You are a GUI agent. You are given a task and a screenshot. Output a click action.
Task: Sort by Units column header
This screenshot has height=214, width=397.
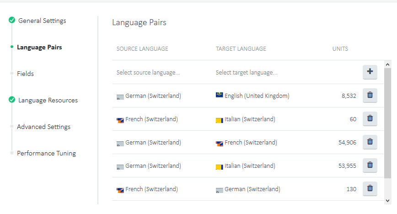point(340,49)
